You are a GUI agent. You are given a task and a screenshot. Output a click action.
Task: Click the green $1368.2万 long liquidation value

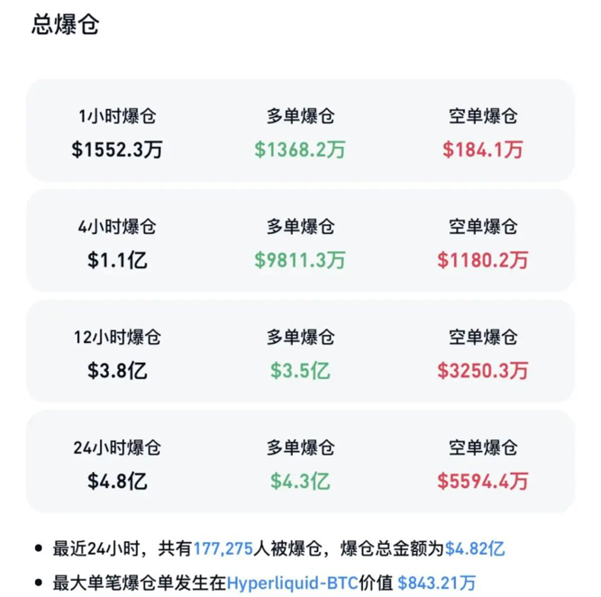click(x=300, y=150)
